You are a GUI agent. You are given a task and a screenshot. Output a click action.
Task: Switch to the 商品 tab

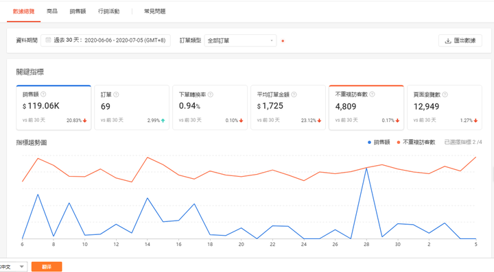coord(52,12)
